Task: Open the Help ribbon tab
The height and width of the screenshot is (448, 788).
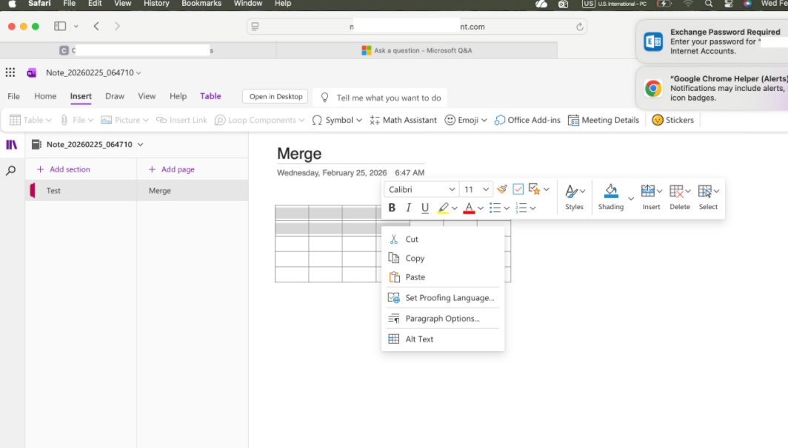Action: (x=178, y=96)
